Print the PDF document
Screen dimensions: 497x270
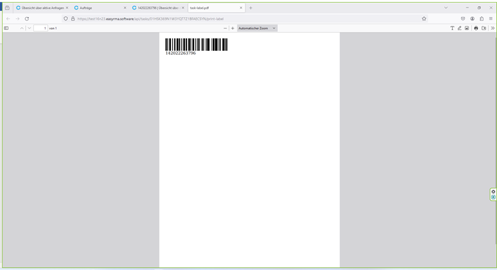[x=476, y=28]
